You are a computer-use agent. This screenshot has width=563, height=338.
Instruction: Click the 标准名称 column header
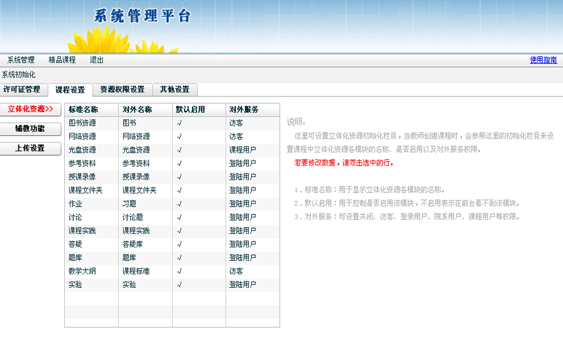click(x=83, y=109)
